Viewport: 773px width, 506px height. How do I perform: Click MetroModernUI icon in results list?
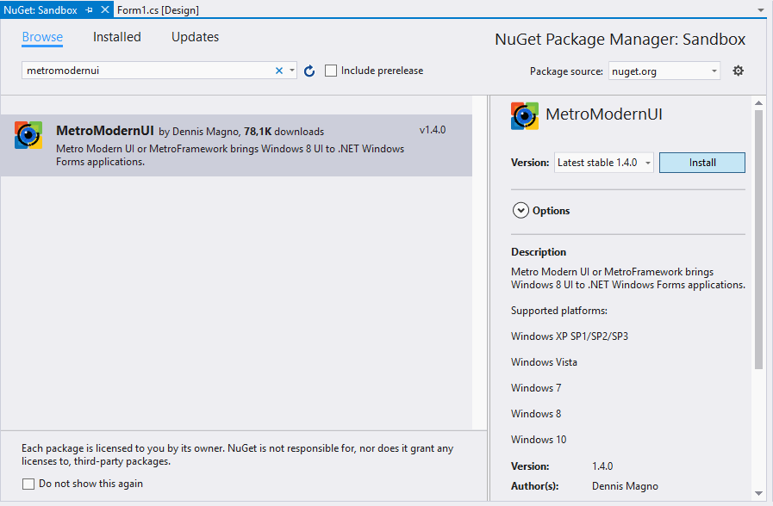point(28,135)
